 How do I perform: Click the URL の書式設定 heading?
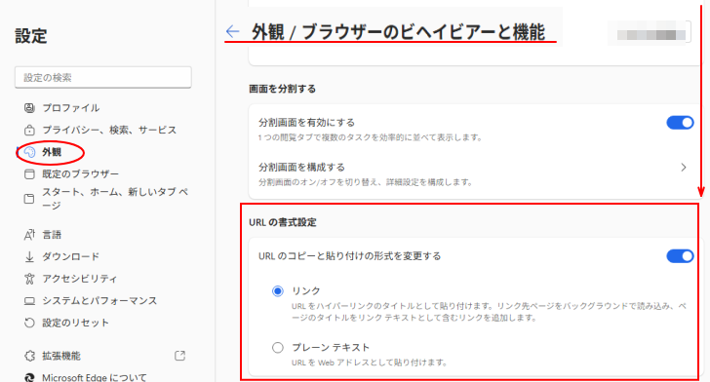click(x=283, y=223)
